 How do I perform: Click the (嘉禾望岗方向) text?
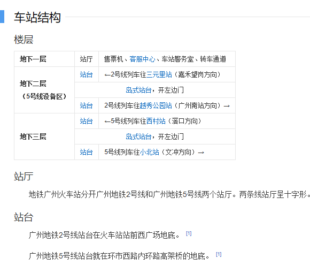coord(198,74)
